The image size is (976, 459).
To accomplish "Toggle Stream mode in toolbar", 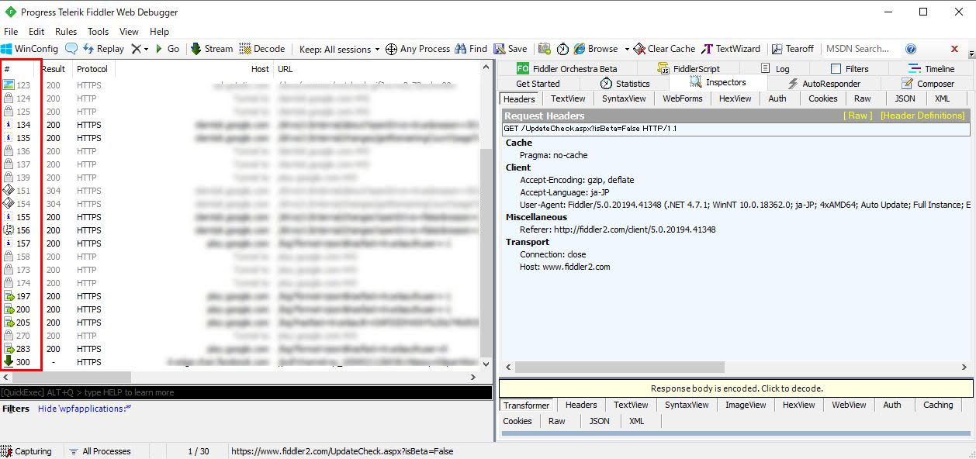I will click(211, 48).
